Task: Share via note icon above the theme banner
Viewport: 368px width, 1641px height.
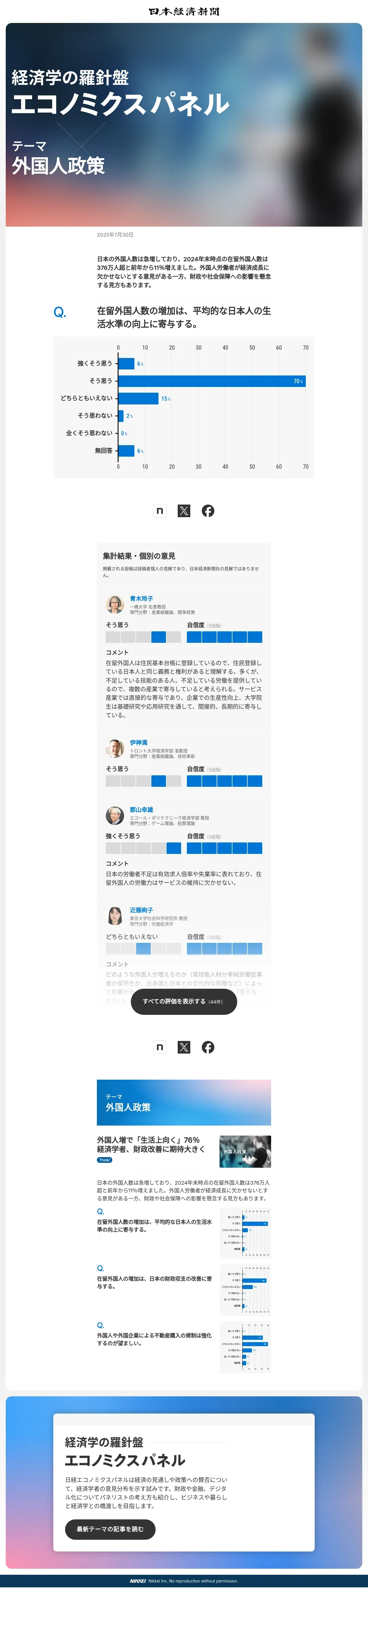Action: point(160,1047)
